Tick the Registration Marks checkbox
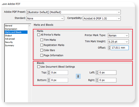Image resolution: width=139 pixels, height=107 pixels. point(42,45)
